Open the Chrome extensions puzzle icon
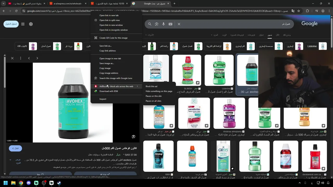 308,11
